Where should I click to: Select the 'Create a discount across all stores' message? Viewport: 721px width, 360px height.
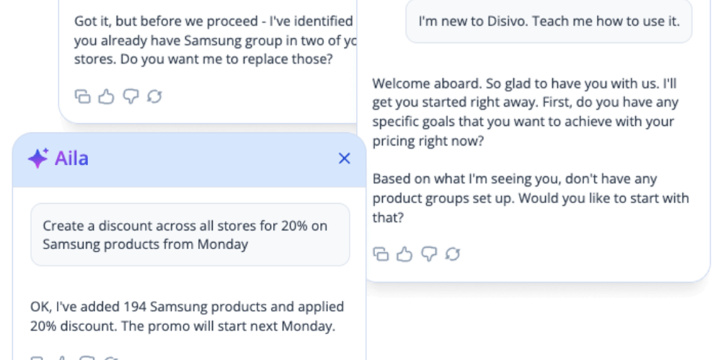tap(190, 235)
